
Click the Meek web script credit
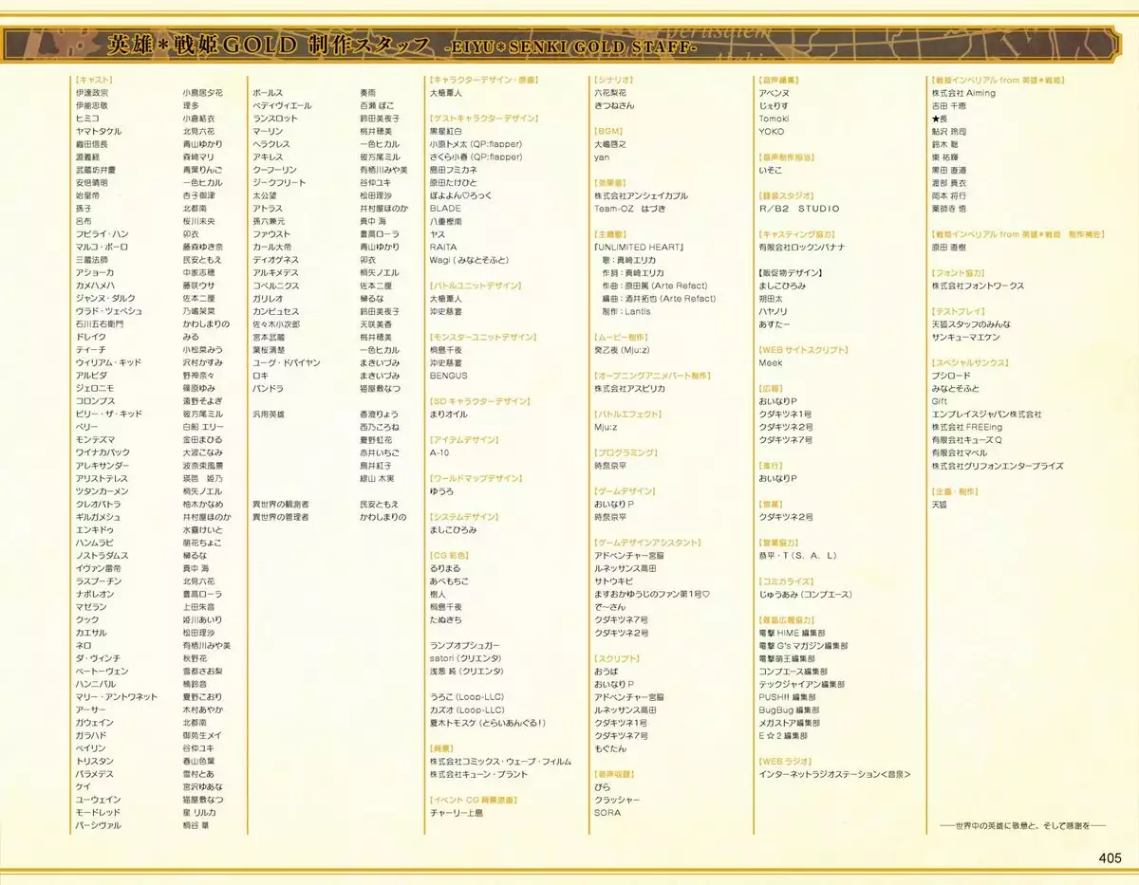[x=770, y=363]
